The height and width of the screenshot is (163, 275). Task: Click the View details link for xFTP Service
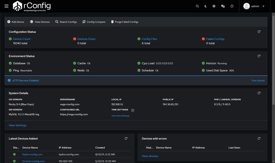pyautogui.click(x=258, y=80)
